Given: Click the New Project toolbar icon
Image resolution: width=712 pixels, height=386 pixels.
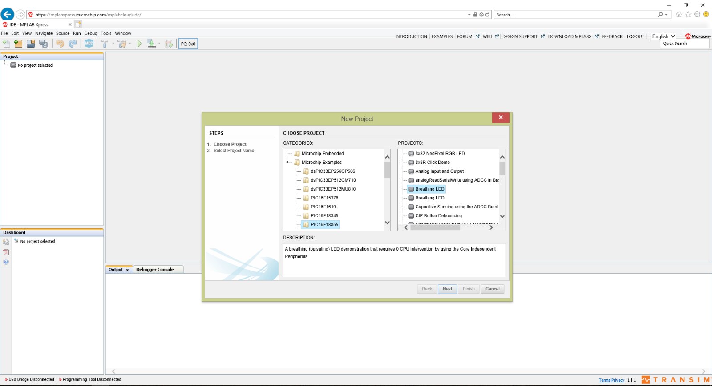Looking at the screenshot, I should point(18,44).
